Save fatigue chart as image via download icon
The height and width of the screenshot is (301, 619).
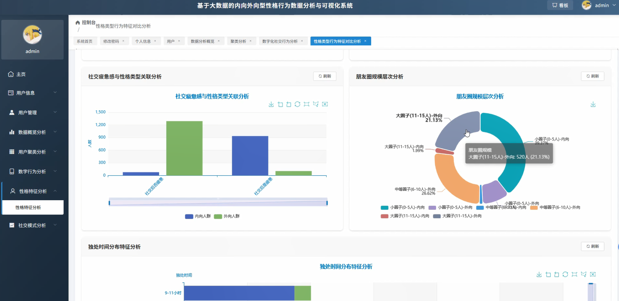click(x=271, y=104)
